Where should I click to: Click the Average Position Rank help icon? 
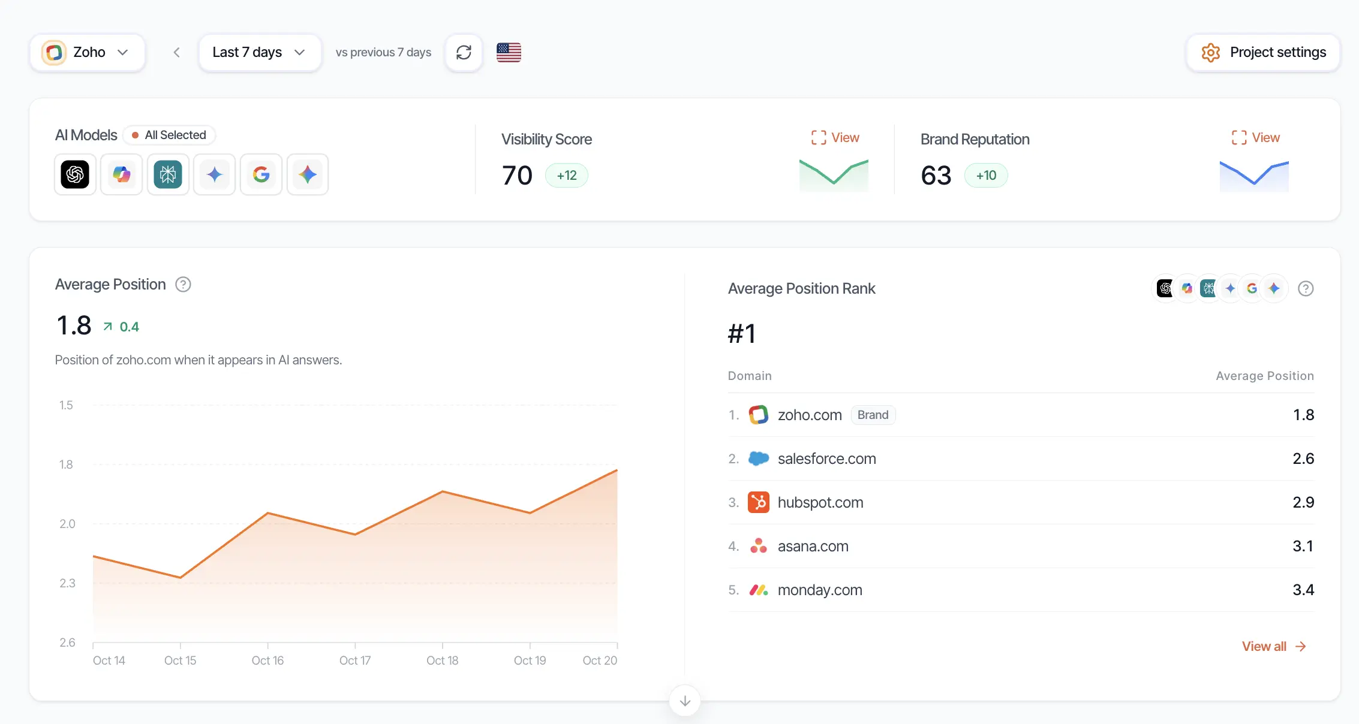[x=1306, y=289]
